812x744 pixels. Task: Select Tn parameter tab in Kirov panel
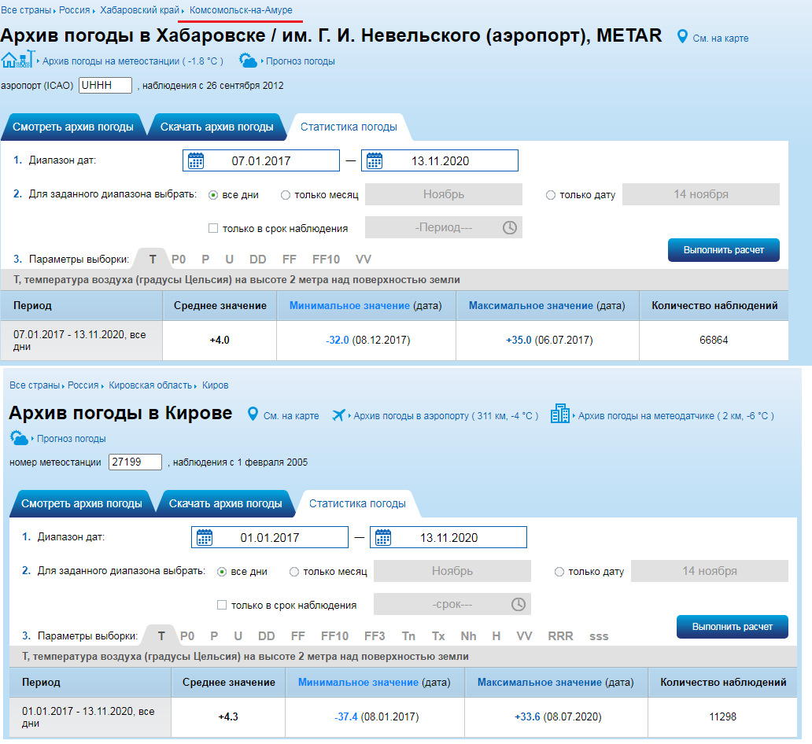[408, 636]
